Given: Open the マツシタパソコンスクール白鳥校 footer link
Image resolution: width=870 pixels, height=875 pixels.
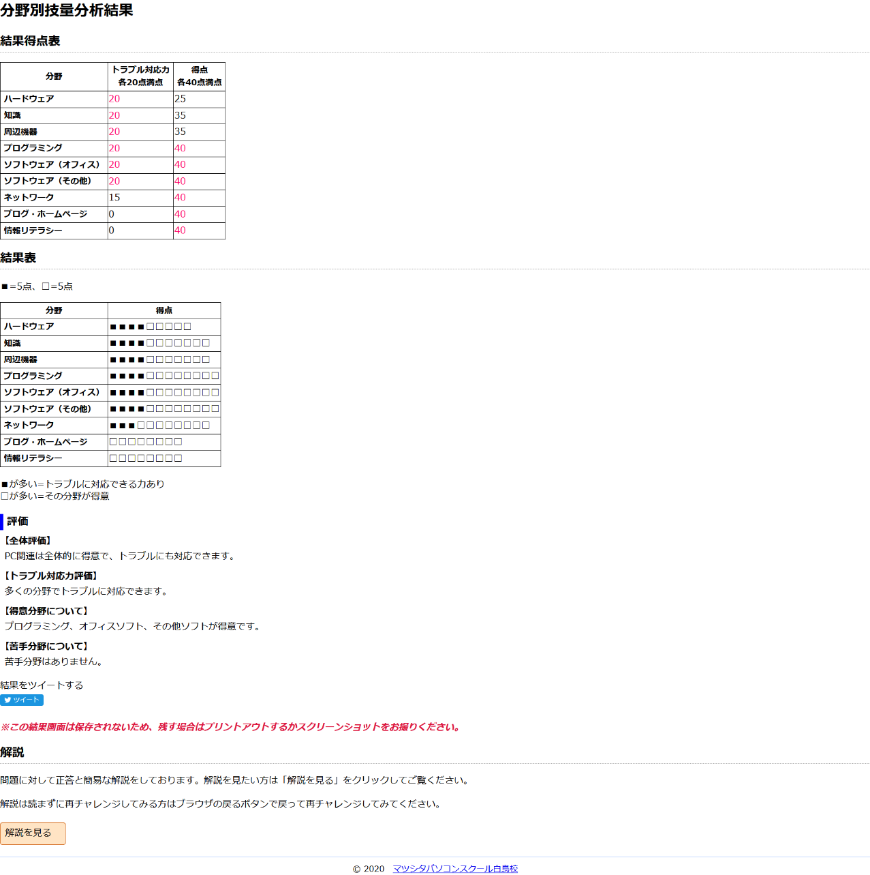Looking at the screenshot, I should point(454,868).
